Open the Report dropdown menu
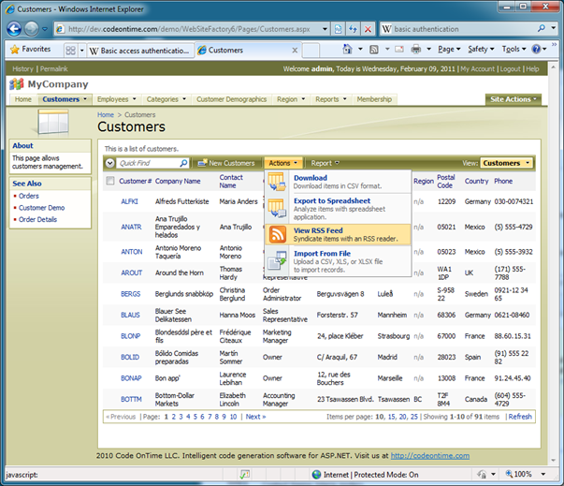The image size is (564, 486). coord(325,164)
